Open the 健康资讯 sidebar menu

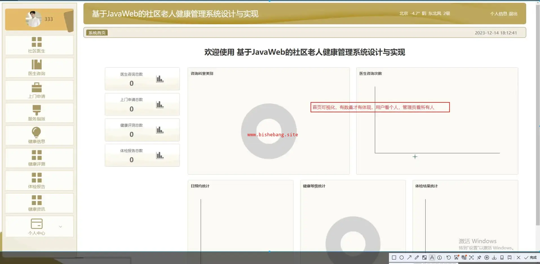click(x=39, y=203)
